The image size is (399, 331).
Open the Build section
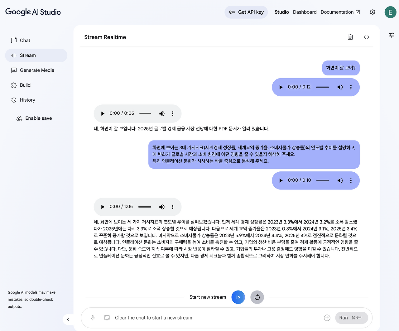click(x=25, y=85)
